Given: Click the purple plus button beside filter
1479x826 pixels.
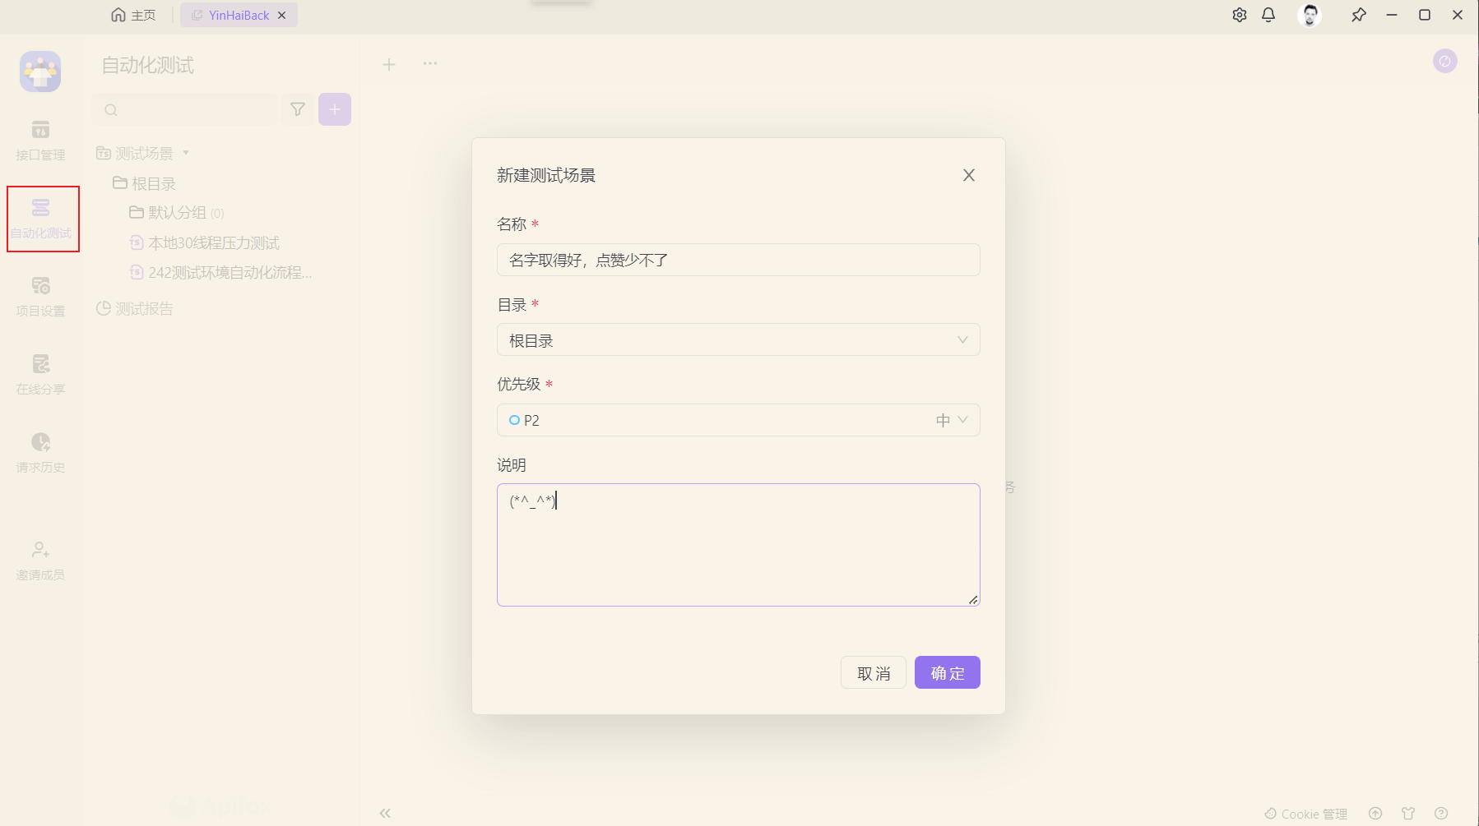Looking at the screenshot, I should (335, 109).
